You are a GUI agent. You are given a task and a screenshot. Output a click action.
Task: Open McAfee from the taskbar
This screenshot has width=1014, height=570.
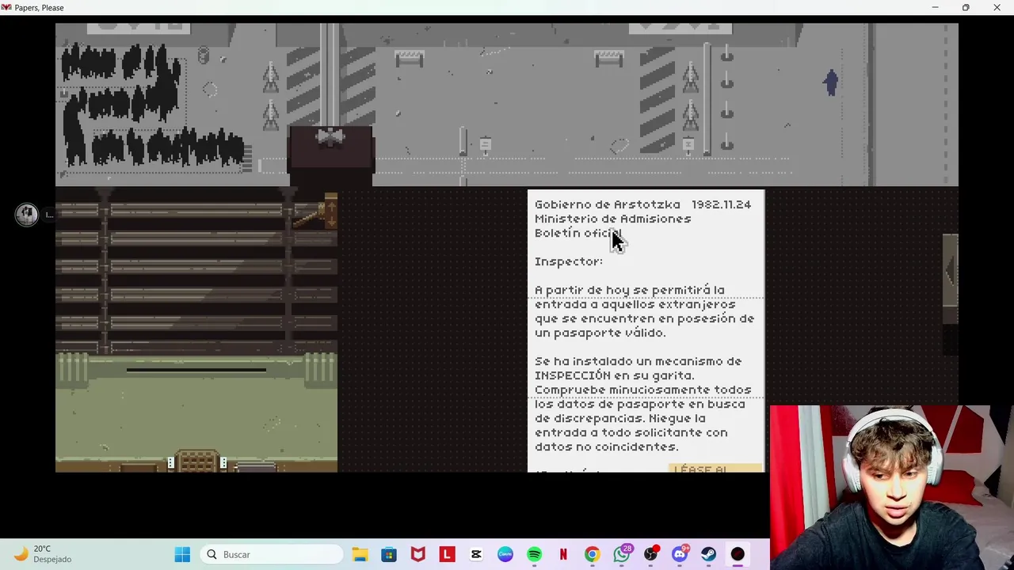coord(418,555)
